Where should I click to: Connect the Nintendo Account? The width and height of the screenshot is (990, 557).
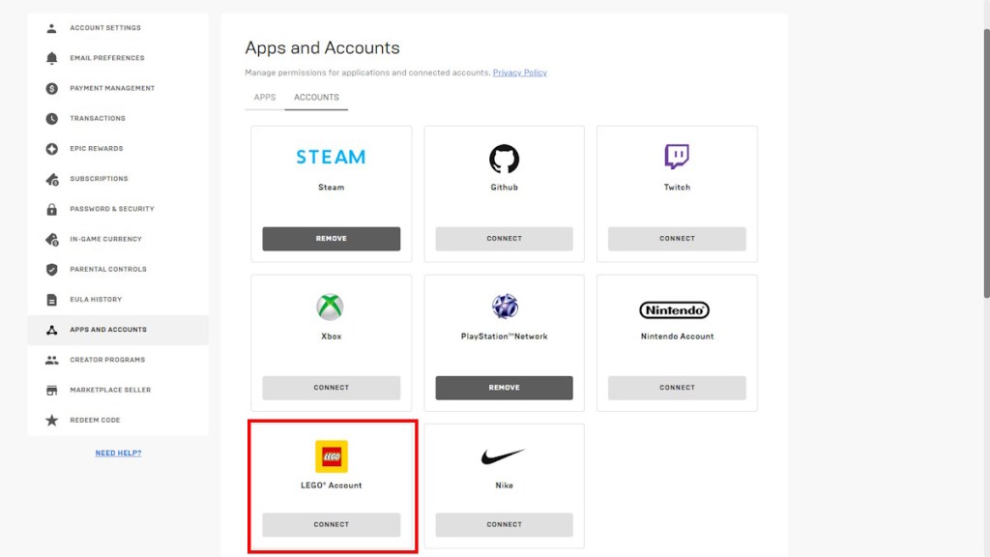click(x=677, y=388)
